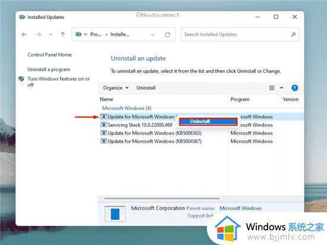Click the icon of Servicing Stack update
This screenshot has height=245, width=327.
(103, 125)
